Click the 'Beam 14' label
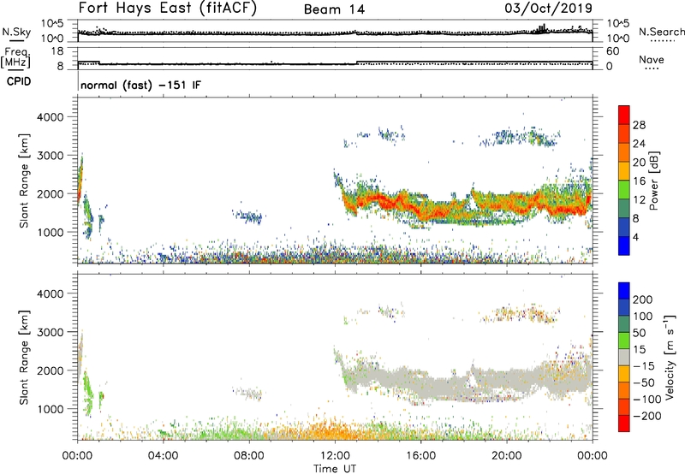 (x=334, y=9)
